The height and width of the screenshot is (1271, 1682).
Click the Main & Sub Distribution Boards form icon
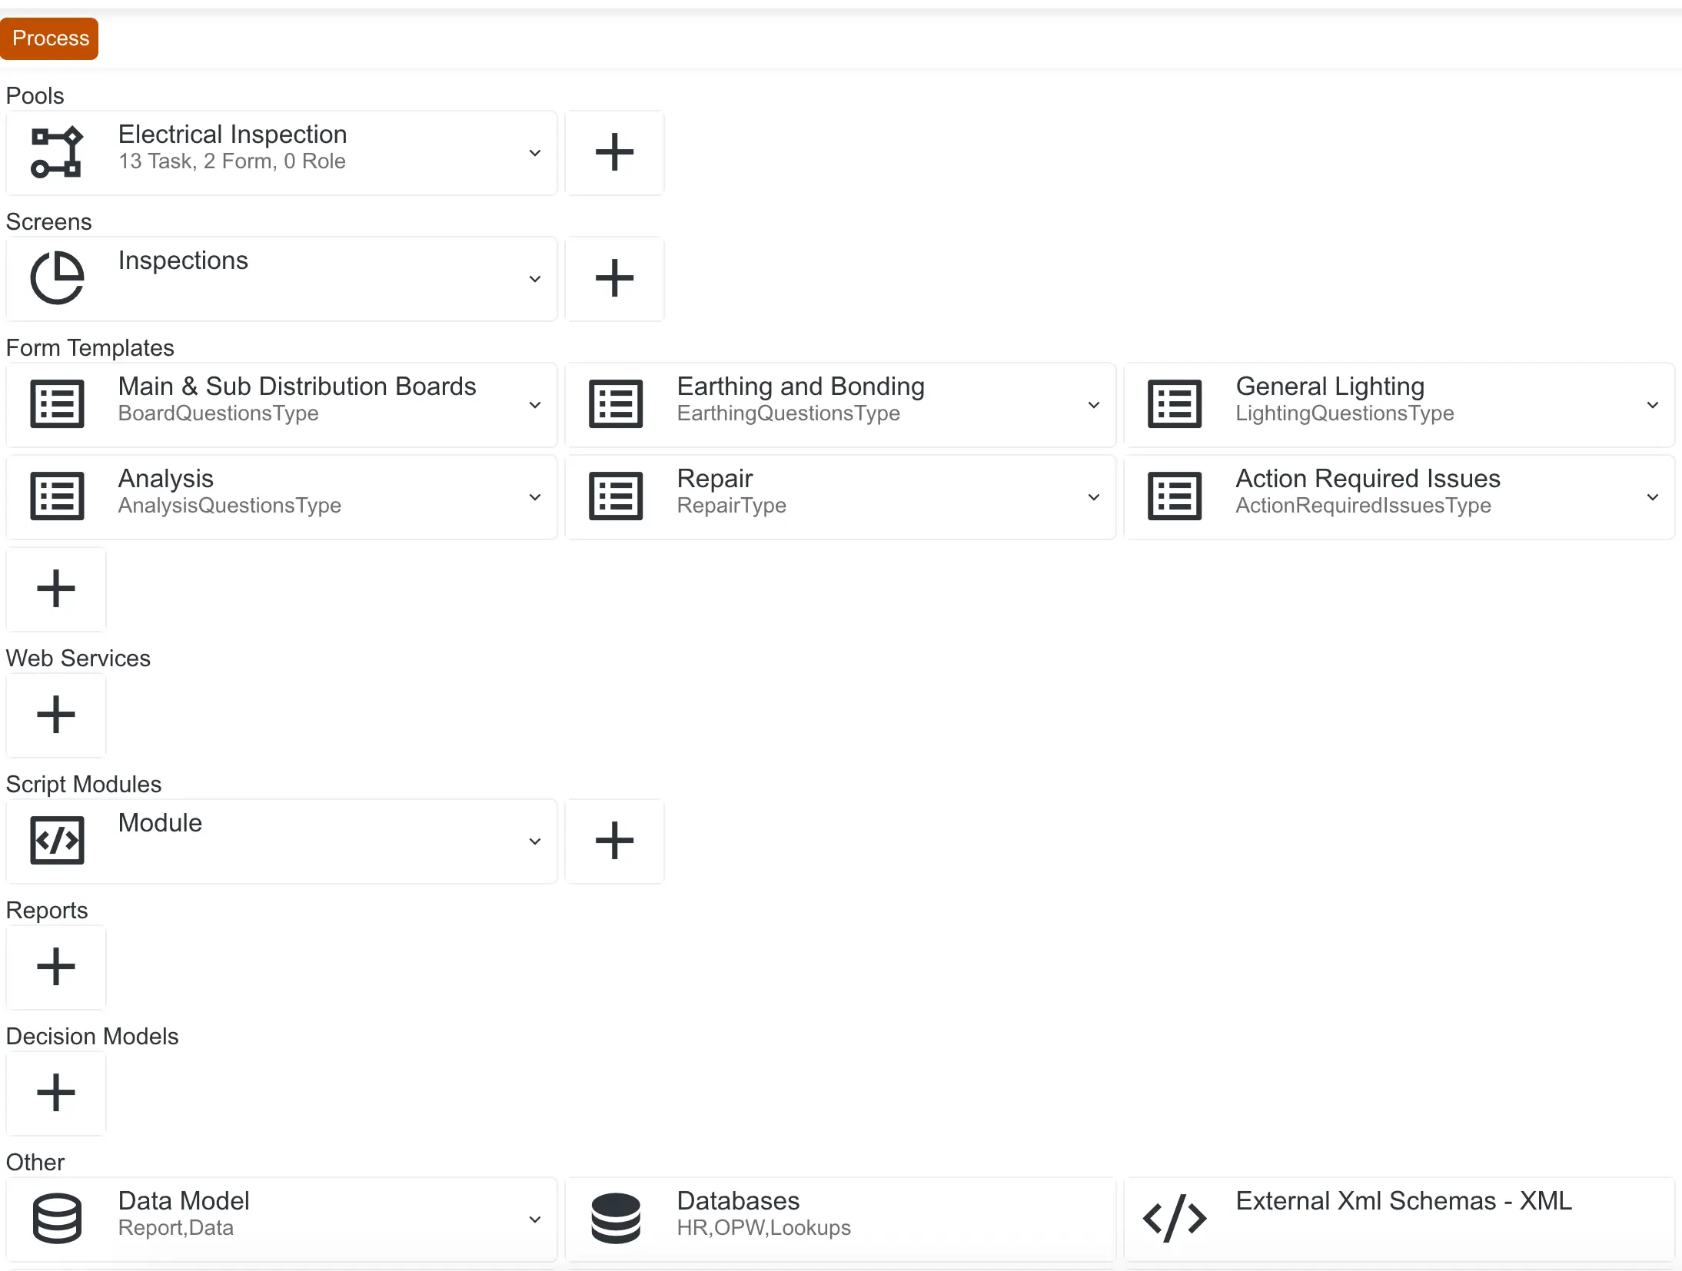pos(56,403)
